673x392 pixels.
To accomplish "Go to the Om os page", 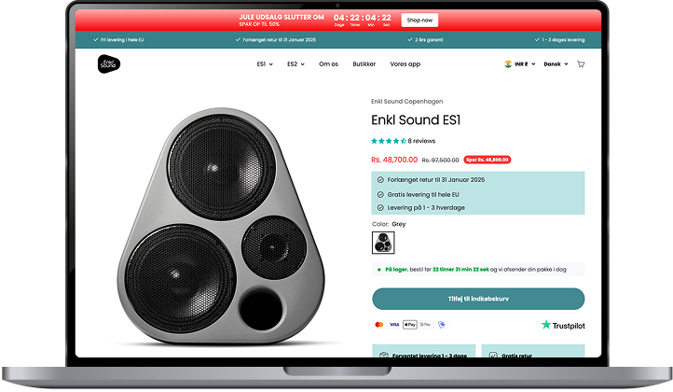I will (x=328, y=64).
